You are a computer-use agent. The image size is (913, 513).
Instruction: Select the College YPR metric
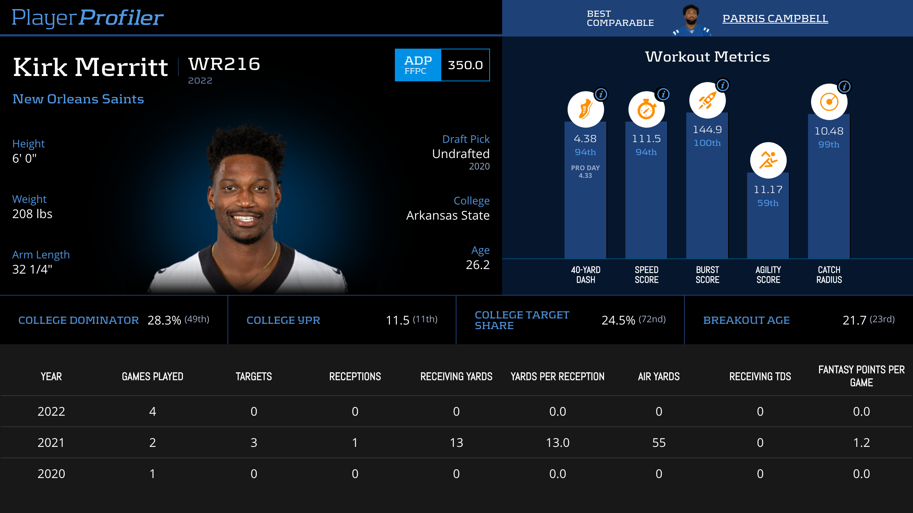coord(283,320)
